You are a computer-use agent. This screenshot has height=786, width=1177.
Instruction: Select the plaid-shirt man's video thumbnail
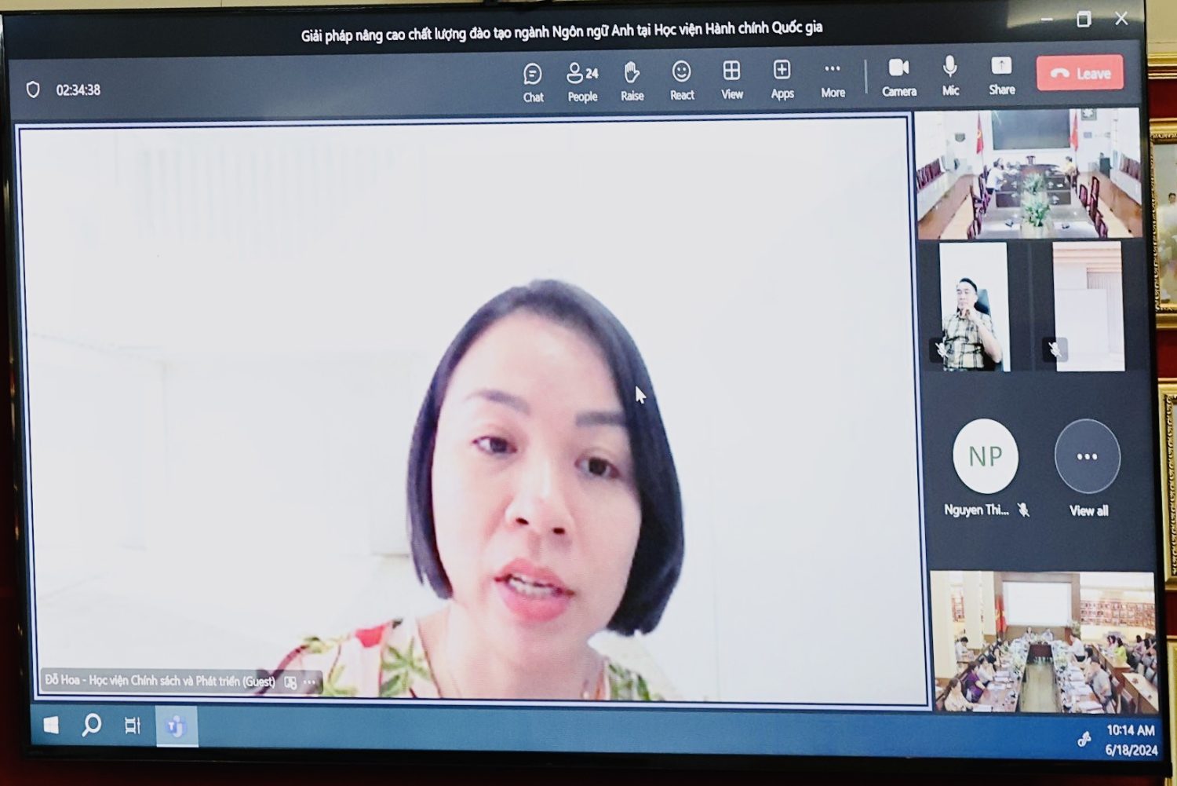point(974,306)
